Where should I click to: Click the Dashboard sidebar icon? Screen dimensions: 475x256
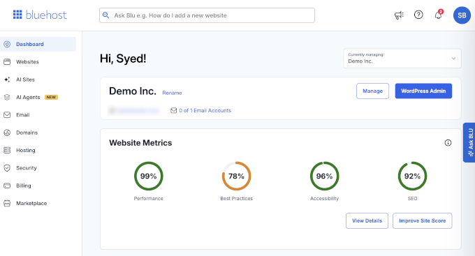pyautogui.click(x=7, y=44)
